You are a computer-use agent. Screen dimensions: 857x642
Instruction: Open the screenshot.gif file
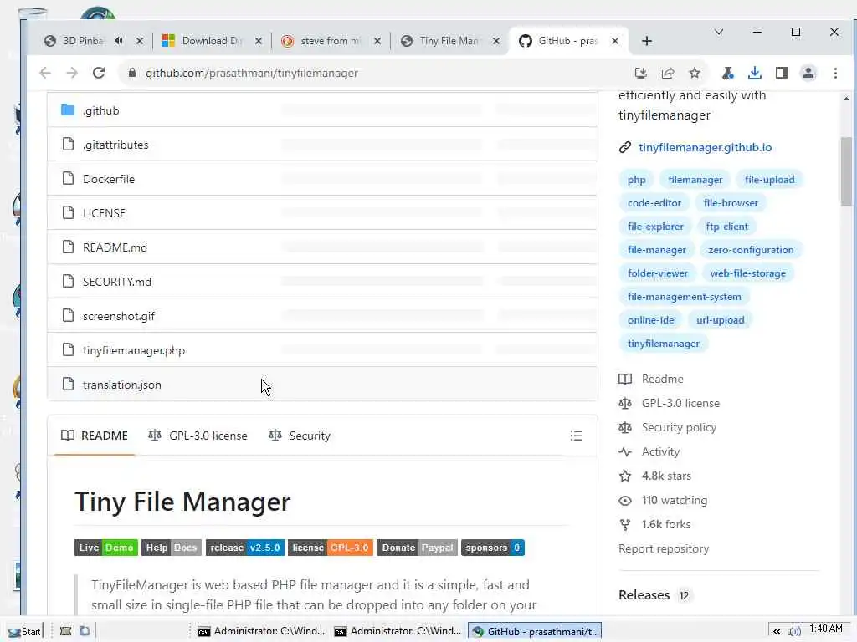119,316
